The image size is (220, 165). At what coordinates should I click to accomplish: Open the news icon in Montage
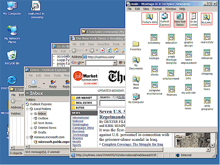pos(188,104)
